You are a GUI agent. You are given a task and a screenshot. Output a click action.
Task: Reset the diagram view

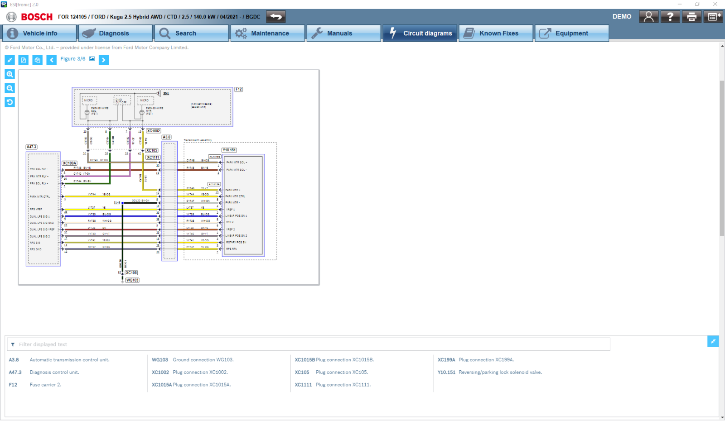tap(10, 102)
